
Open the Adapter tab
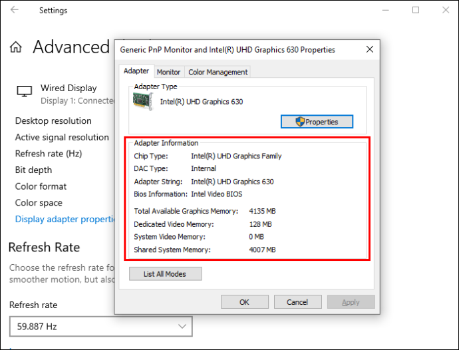pyautogui.click(x=136, y=71)
